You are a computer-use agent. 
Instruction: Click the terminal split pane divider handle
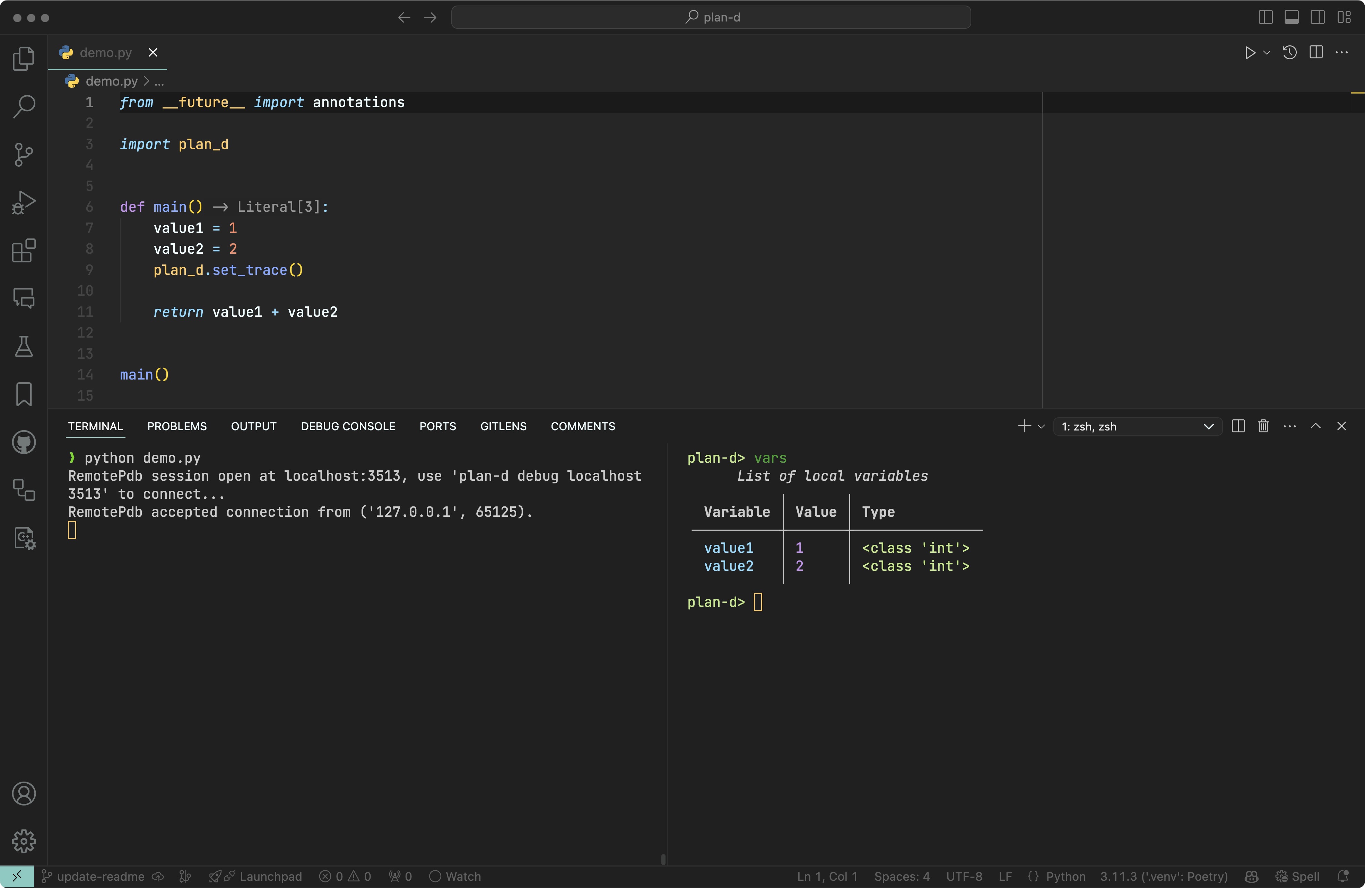pos(663,859)
